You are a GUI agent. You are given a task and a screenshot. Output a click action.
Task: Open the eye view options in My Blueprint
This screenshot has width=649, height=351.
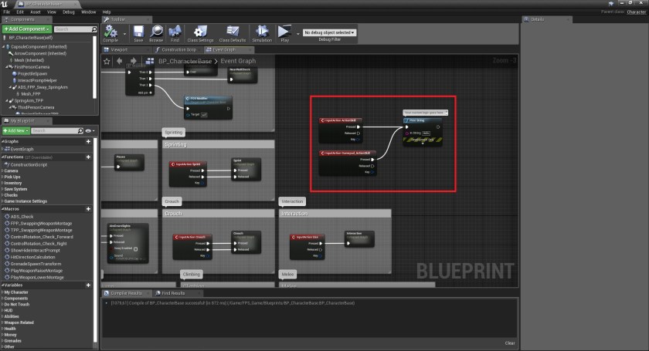click(90, 130)
